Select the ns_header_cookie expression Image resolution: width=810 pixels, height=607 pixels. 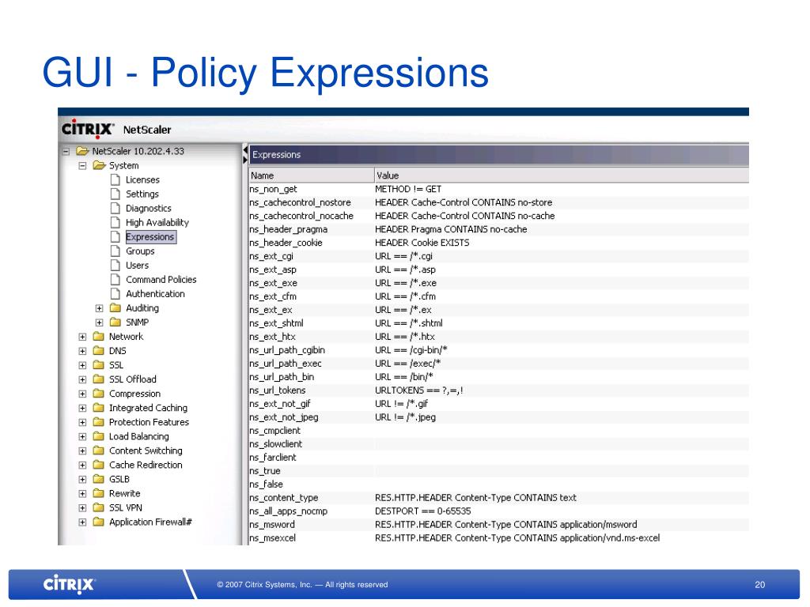(498, 243)
